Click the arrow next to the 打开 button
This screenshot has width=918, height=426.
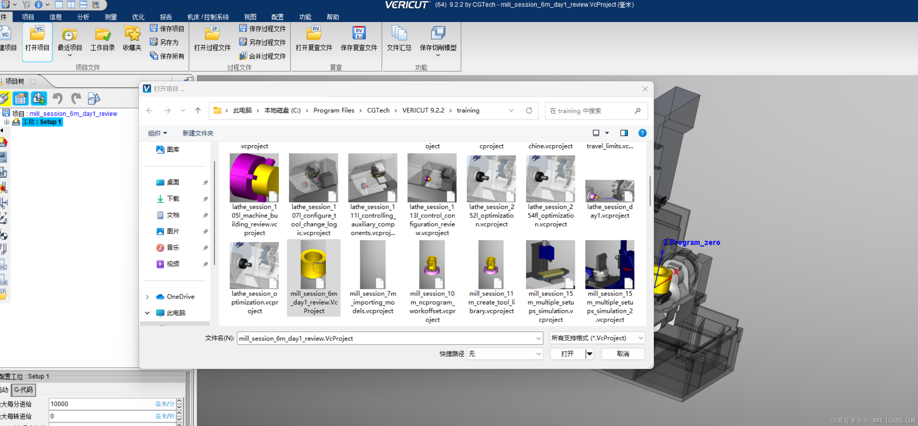tap(589, 354)
